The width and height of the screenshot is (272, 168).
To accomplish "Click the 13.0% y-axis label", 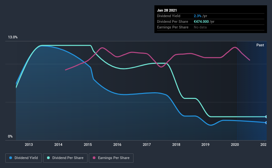I will (13, 37).
